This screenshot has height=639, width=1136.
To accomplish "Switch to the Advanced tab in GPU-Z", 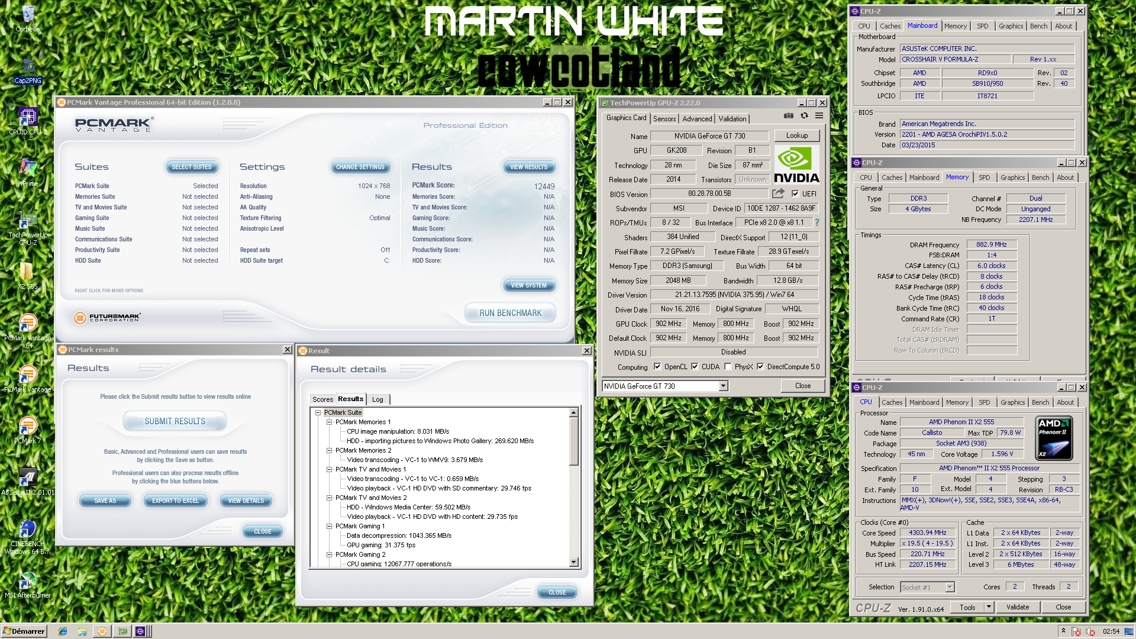I will tap(697, 119).
